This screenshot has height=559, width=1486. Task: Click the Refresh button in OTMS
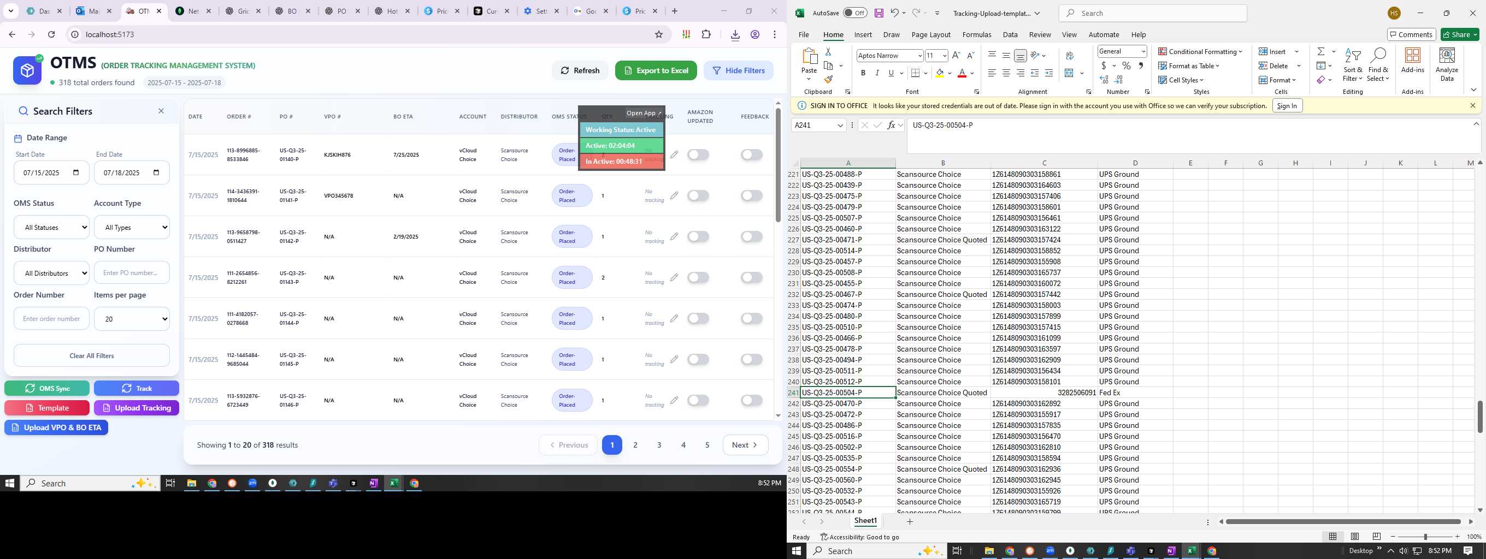coord(580,70)
